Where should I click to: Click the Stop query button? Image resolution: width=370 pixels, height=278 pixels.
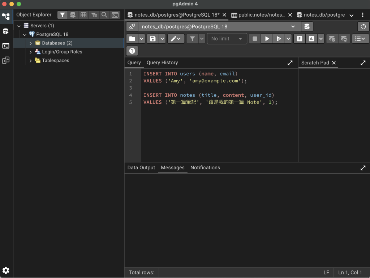(x=255, y=39)
